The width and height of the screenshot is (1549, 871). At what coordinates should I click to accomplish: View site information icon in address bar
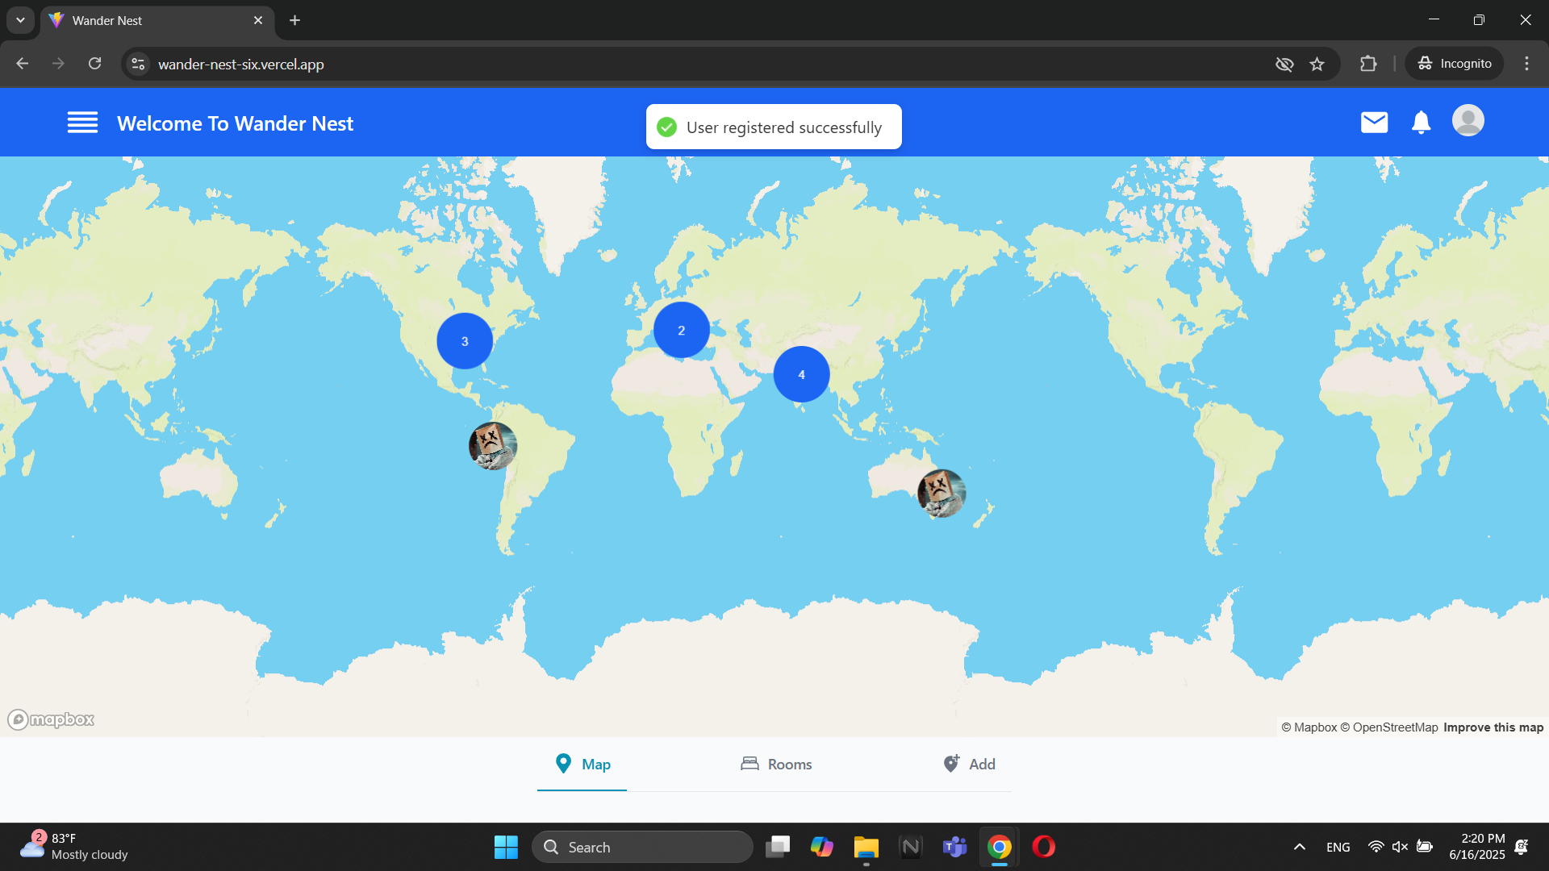(138, 64)
